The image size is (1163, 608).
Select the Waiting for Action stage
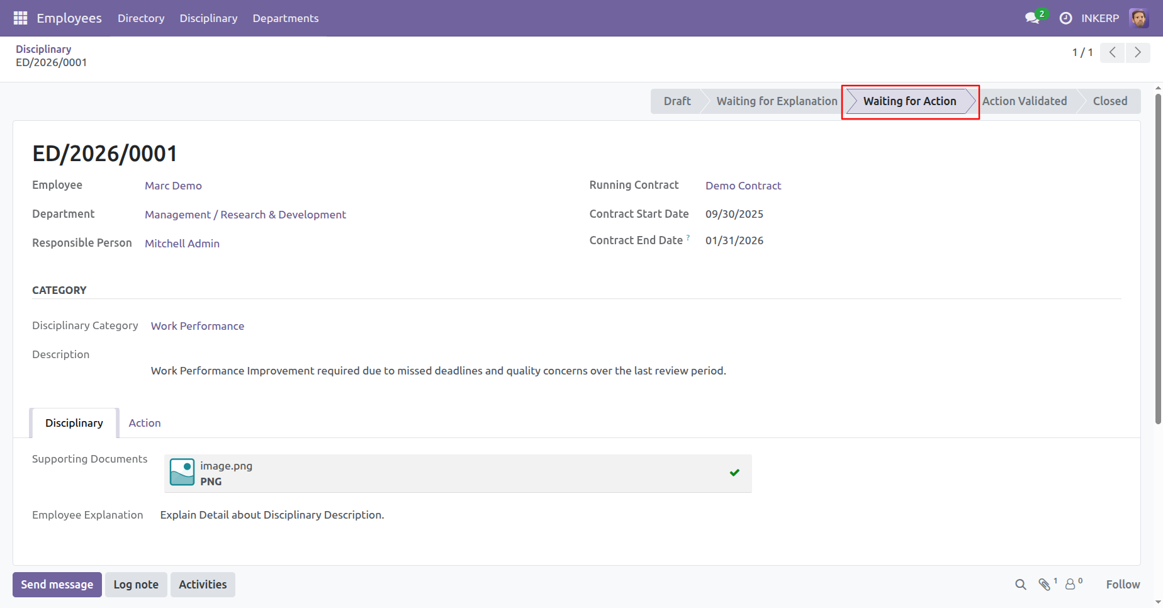click(909, 101)
